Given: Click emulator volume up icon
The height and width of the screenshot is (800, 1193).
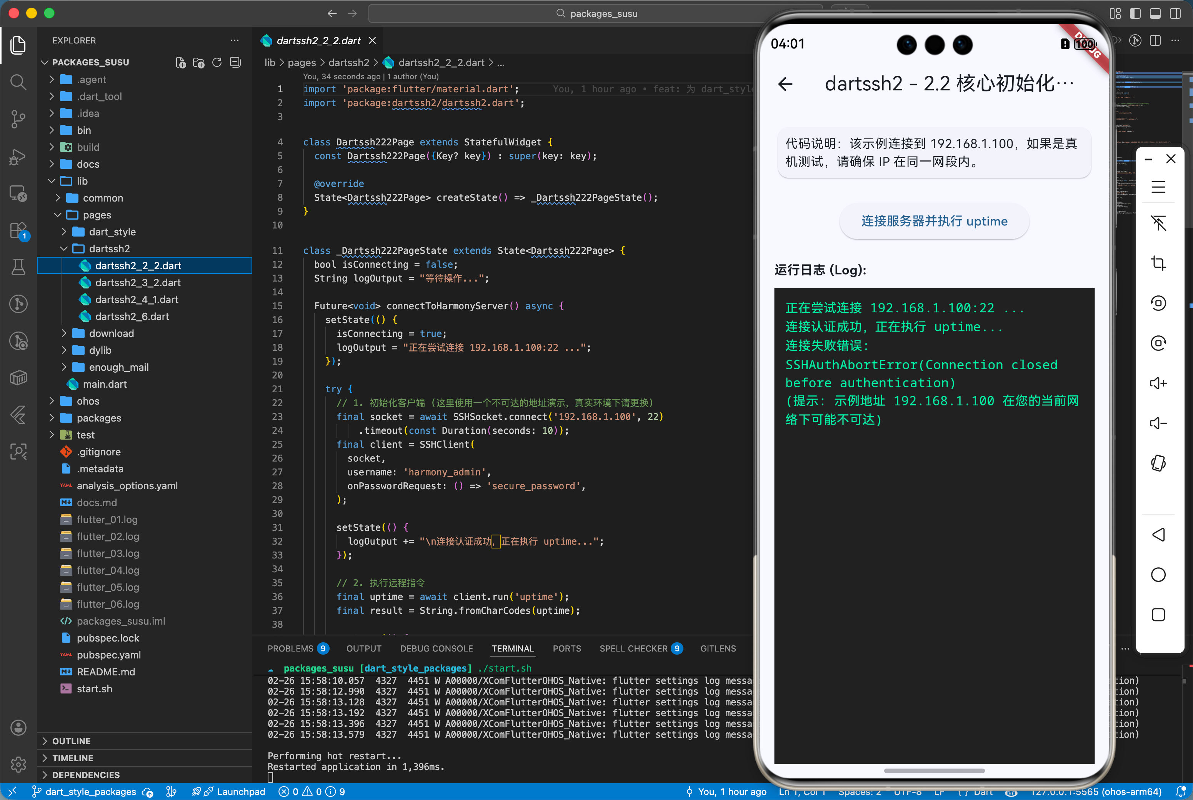Looking at the screenshot, I should 1158,383.
